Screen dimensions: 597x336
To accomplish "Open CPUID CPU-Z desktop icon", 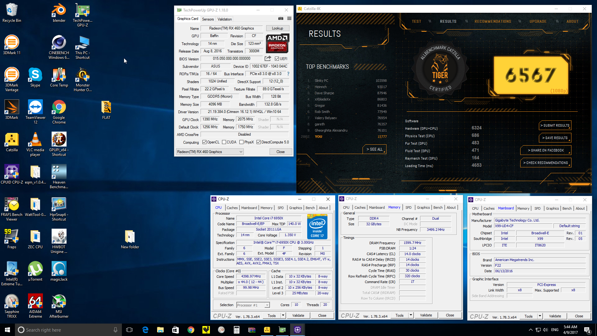I will (x=12, y=175).
